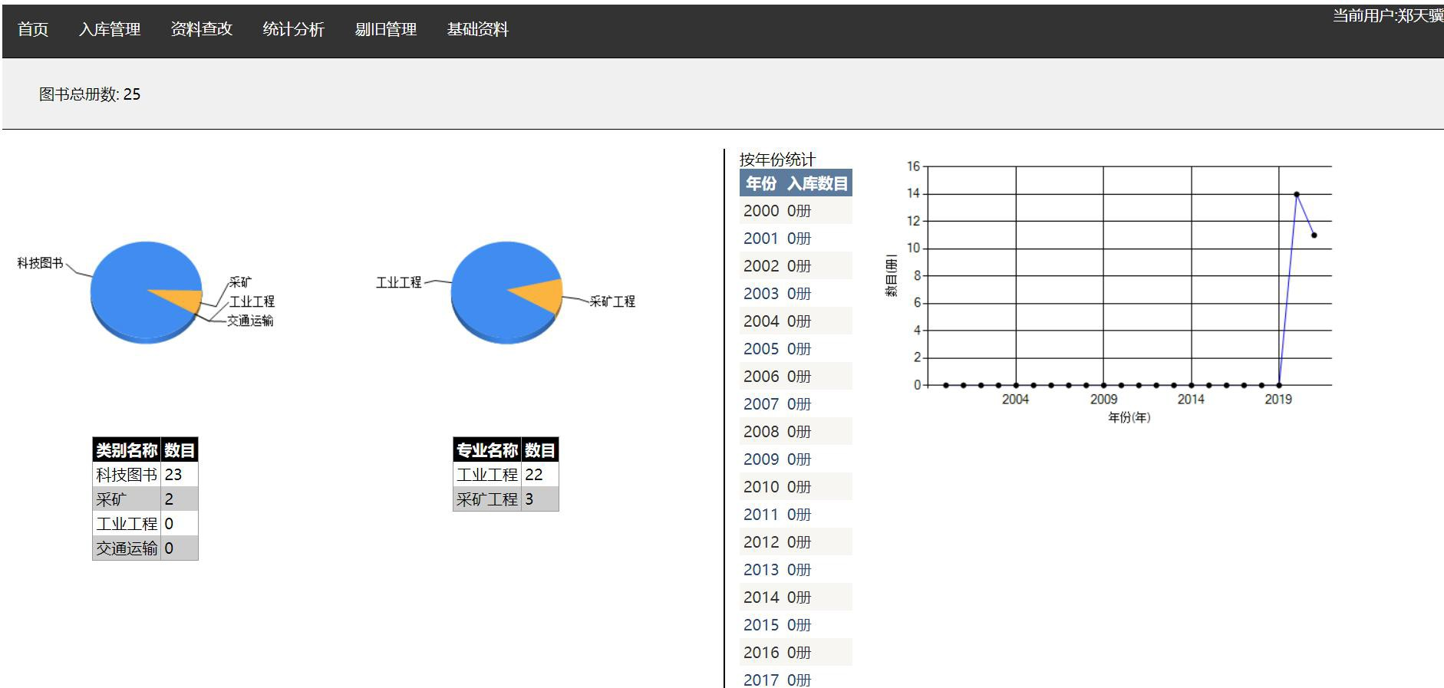Select the year 2015 row
The height and width of the screenshot is (688, 1444).
coord(796,625)
